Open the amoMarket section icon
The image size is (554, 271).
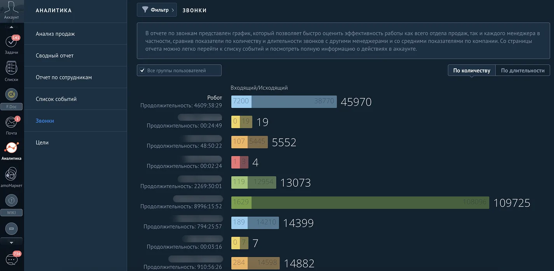(x=12, y=174)
